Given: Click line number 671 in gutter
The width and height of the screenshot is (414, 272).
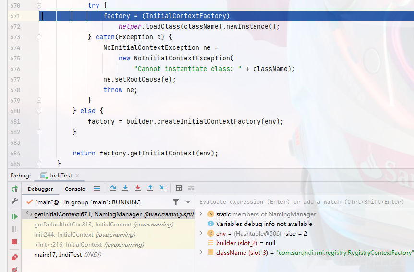Looking at the screenshot, I should 15,16.
